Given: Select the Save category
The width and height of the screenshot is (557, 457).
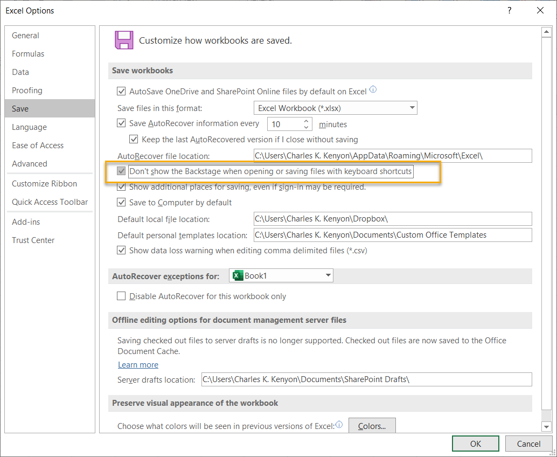Looking at the screenshot, I should click(x=50, y=108).
